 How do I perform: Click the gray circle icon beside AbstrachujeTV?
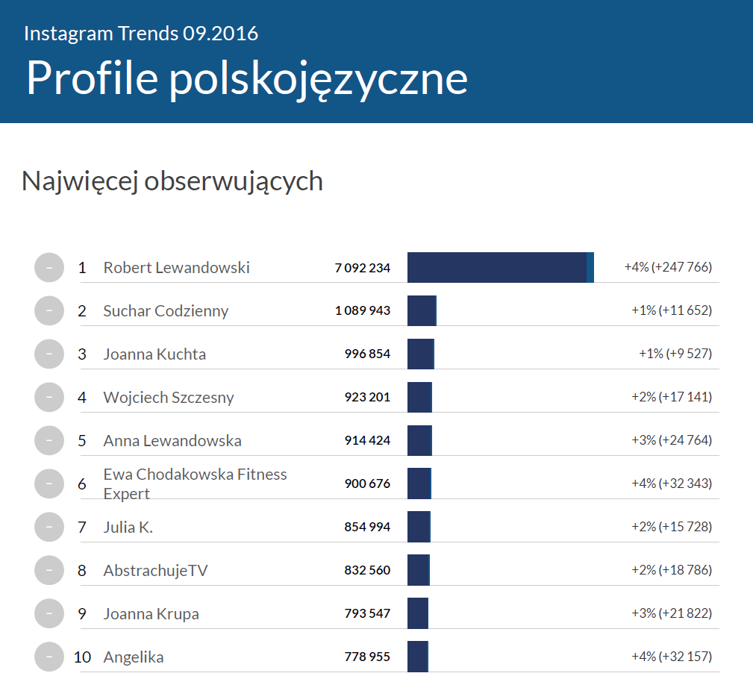pos(49,570)
